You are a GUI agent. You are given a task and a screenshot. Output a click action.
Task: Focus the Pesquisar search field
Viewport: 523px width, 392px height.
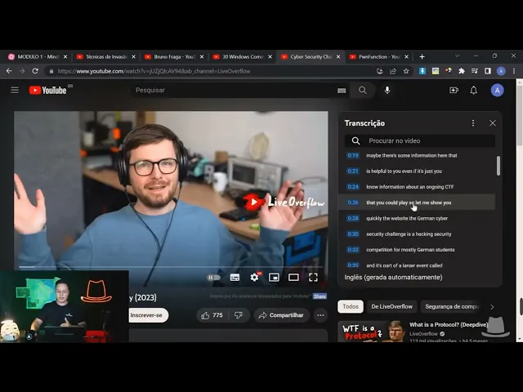tap(234, 91)
